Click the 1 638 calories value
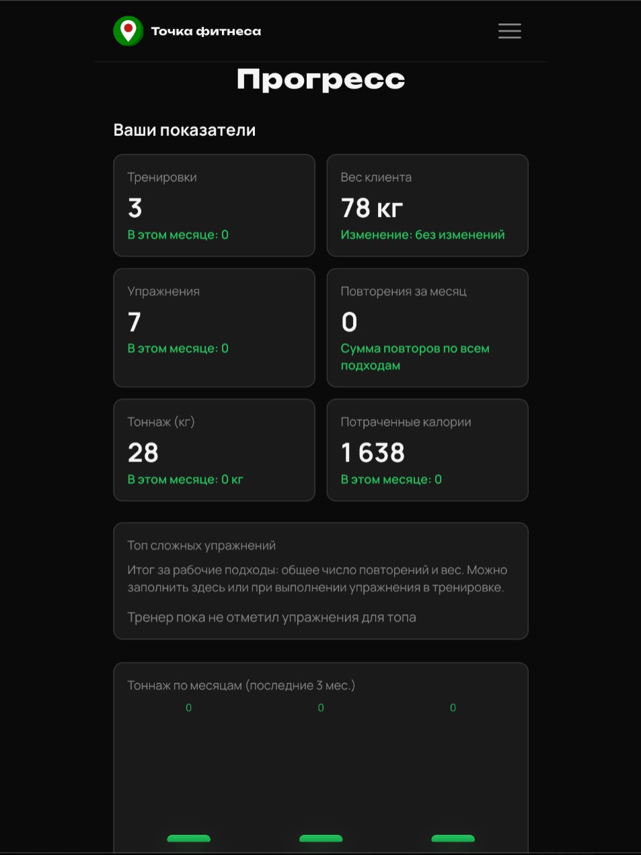 click(373, 453)
